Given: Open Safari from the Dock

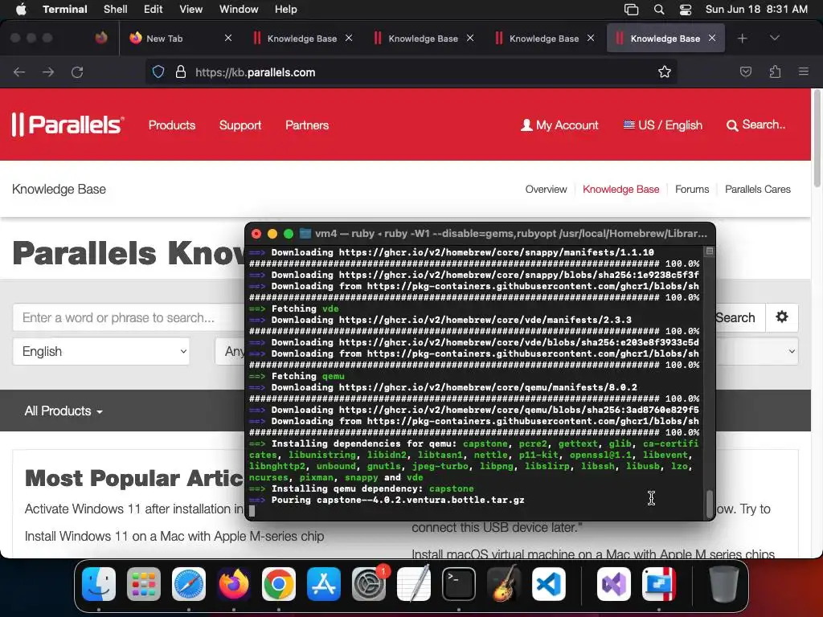Looking at the screenshot, I should point(189,583).
